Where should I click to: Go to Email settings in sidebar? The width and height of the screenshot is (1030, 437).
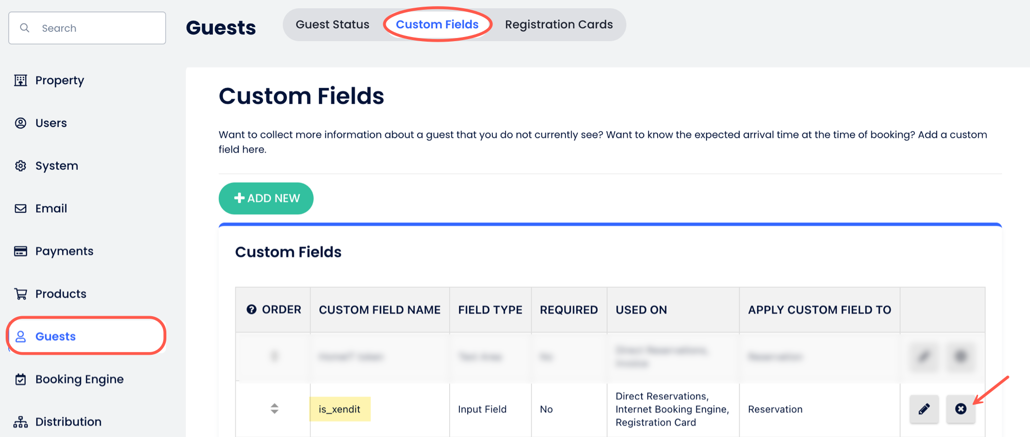[51, 208]
